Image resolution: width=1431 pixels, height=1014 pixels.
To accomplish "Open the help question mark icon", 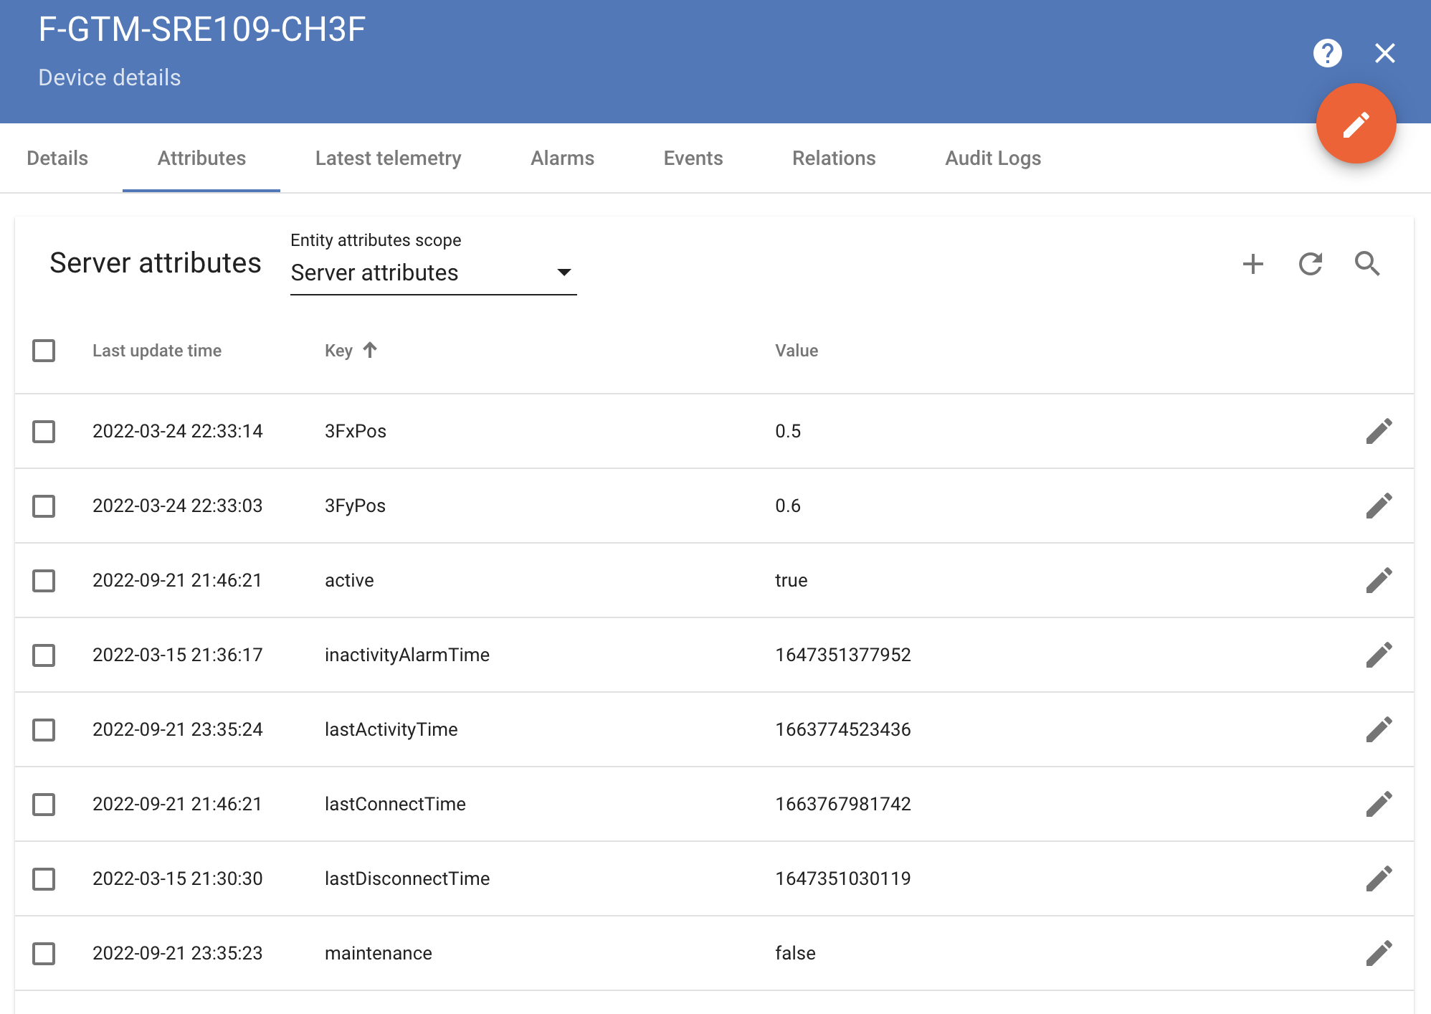I will pyautogui.click(x=1327, y=53).
